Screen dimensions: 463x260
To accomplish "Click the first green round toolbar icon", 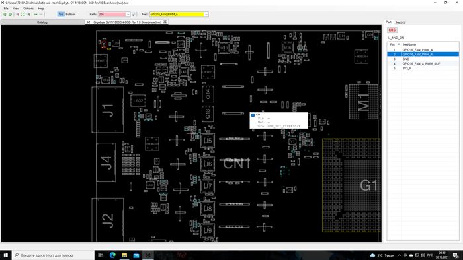I will (x=5, y=14).
